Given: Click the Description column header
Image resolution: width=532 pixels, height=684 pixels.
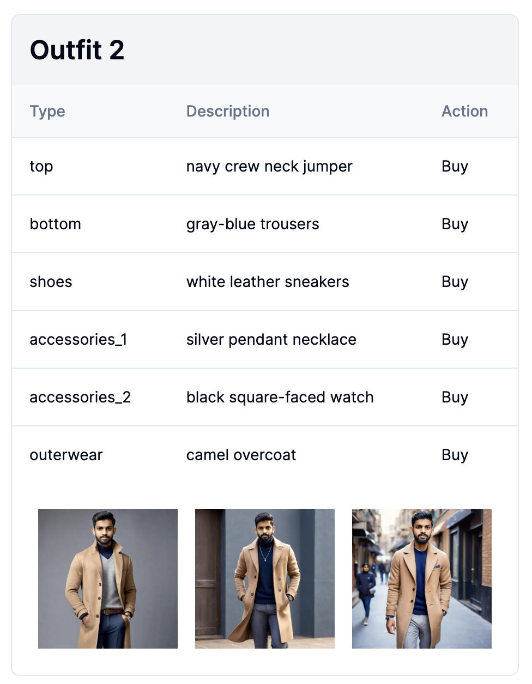Looking at the screenshot, I should click(228, 111).
